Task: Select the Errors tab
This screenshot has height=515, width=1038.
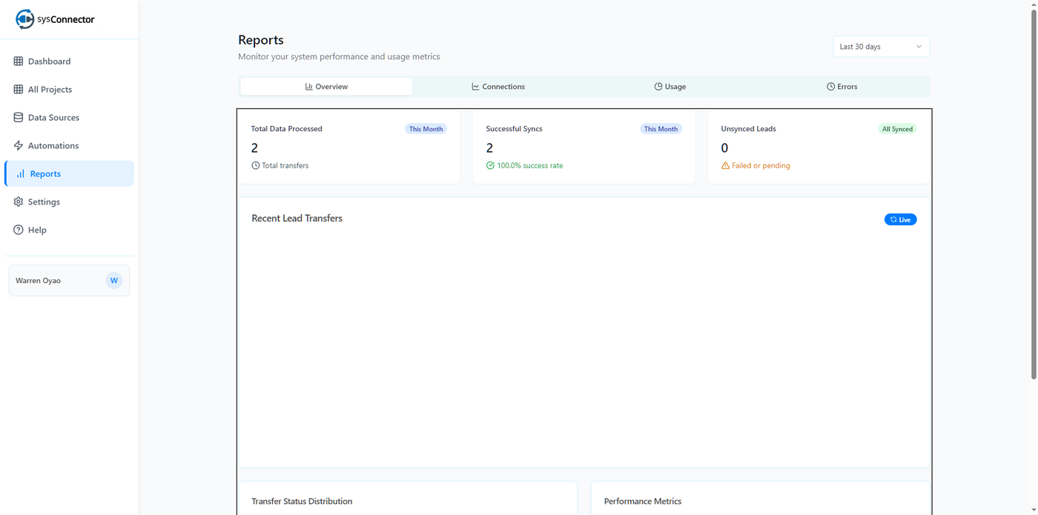Action: tap(842, 87)
